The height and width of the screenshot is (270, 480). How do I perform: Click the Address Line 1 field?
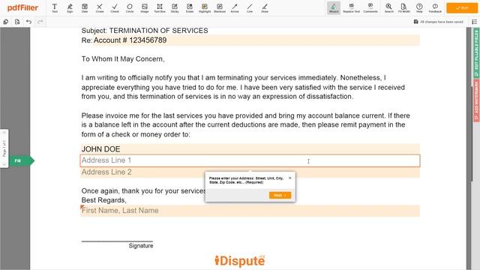(250, 160)
